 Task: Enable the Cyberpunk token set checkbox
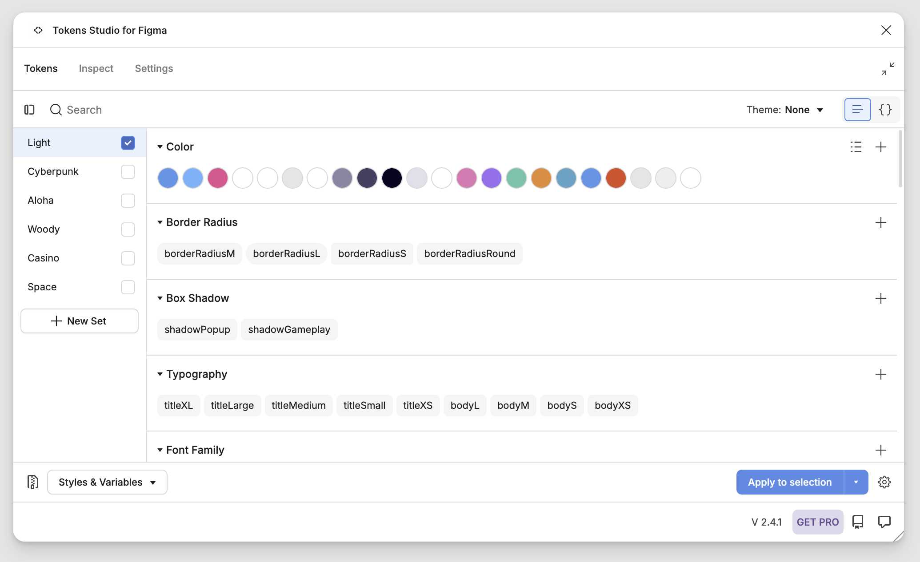[x=128, y=172]
